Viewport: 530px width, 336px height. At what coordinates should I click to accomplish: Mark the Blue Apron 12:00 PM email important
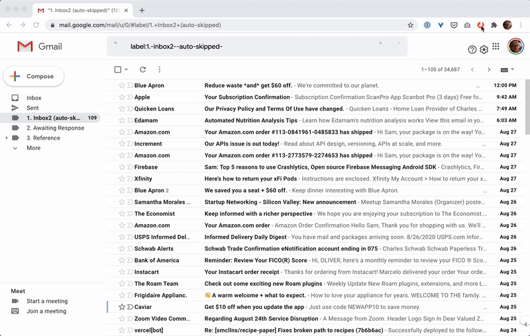[x=130, y=86]
